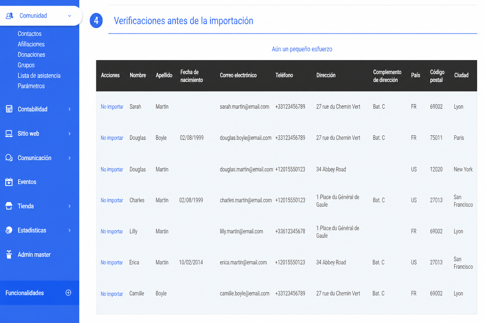Open Afiliaciones in the sidebar

(x=31, y=44)
